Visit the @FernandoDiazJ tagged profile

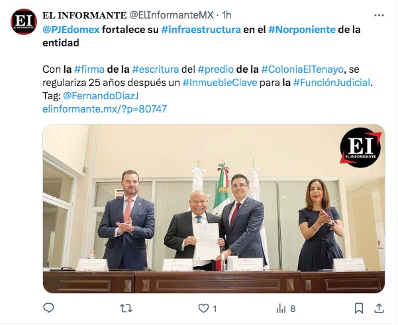101,96
